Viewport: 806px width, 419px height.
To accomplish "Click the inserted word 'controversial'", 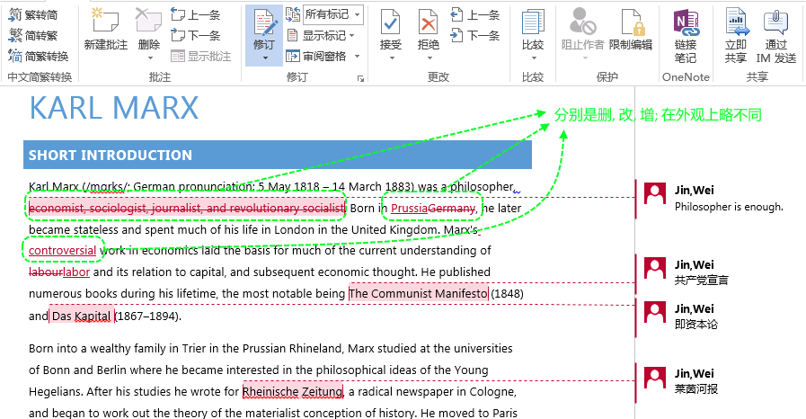I will 62,250.
